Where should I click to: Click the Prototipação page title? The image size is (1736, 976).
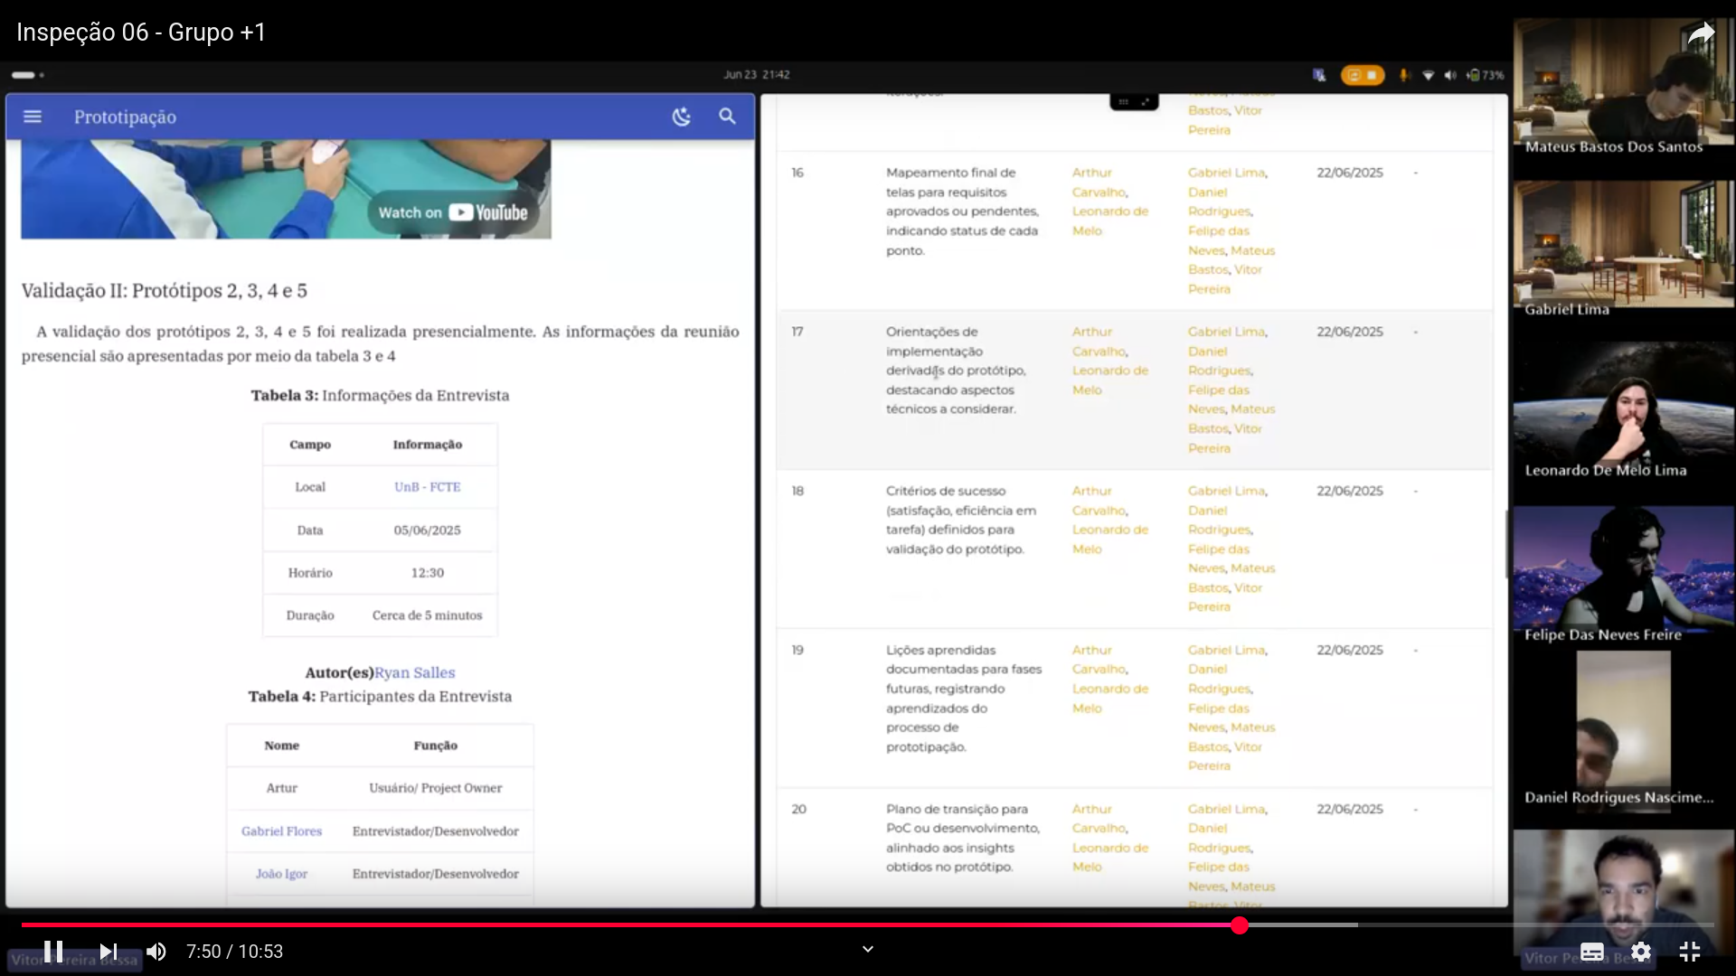click(125, 117)
